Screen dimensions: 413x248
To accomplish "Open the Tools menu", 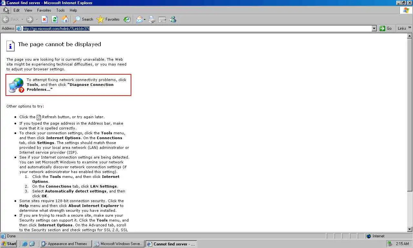I will pos(60,10).
